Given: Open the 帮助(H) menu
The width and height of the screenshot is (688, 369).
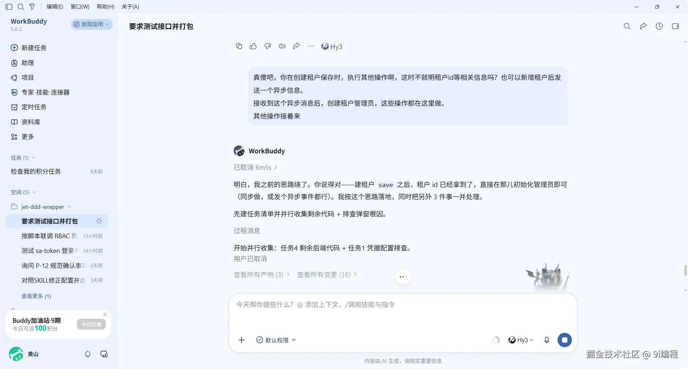Looking at the screenshot, I should (x=106, y=7).
